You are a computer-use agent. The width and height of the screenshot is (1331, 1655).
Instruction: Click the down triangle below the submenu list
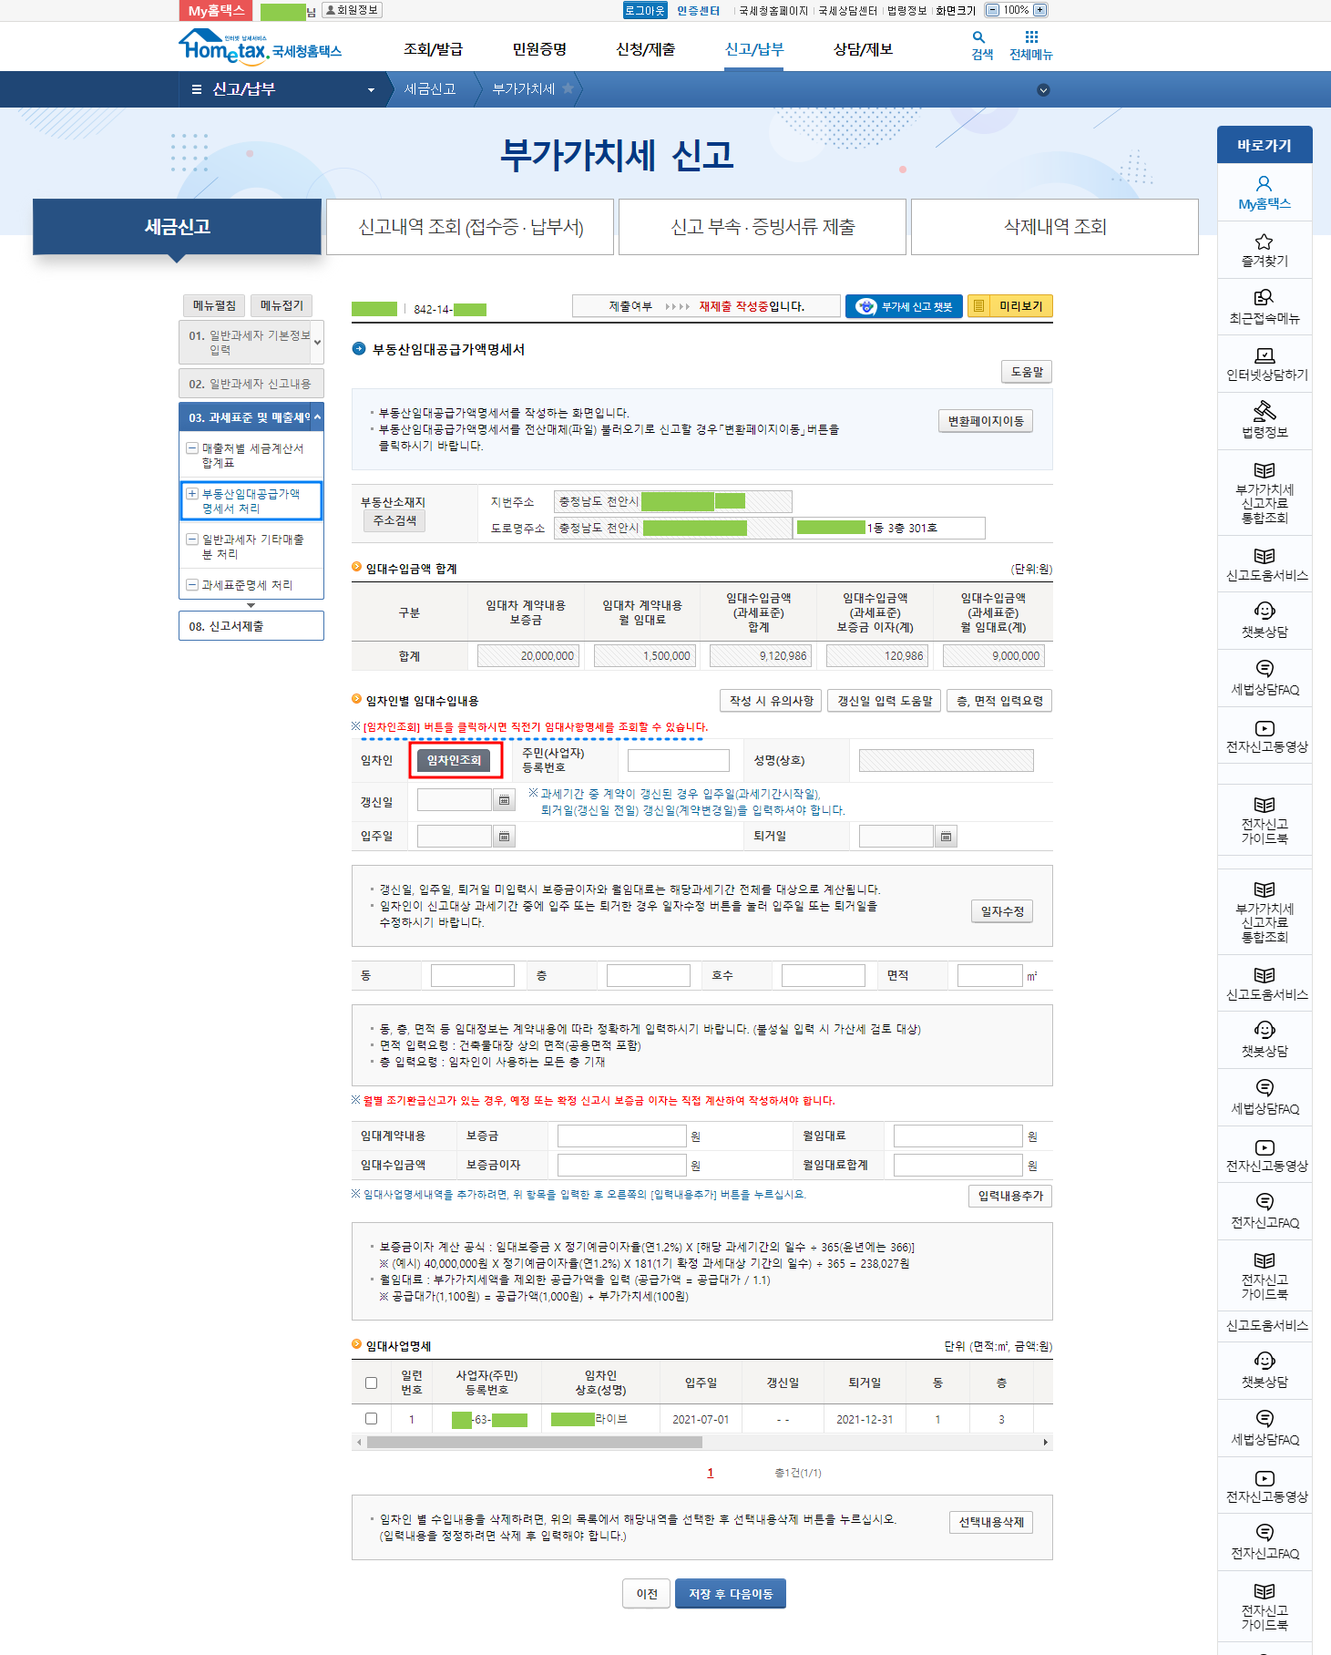click(x=251, y=605)
